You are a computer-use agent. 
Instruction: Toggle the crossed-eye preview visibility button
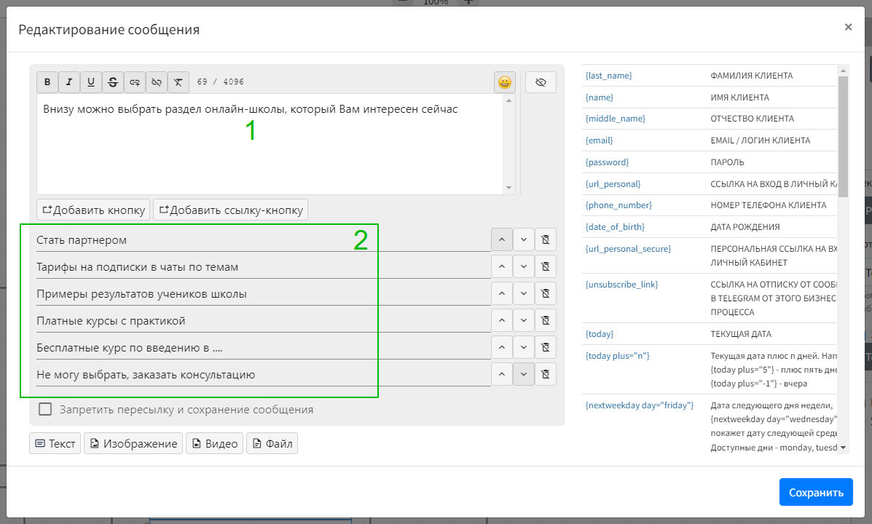click(x=541, y=82)
